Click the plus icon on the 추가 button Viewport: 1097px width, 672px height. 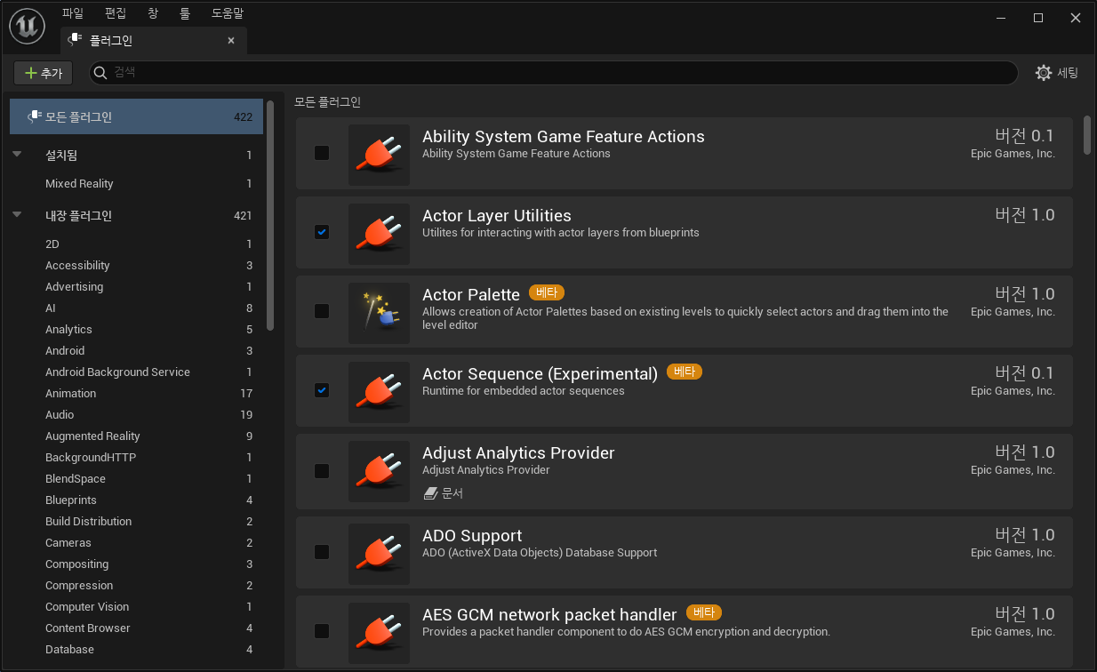pyautogui.click(x=31, y=73)
